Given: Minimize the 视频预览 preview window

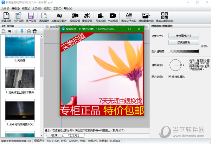Looking at the screenshot, I should point(120,29).
